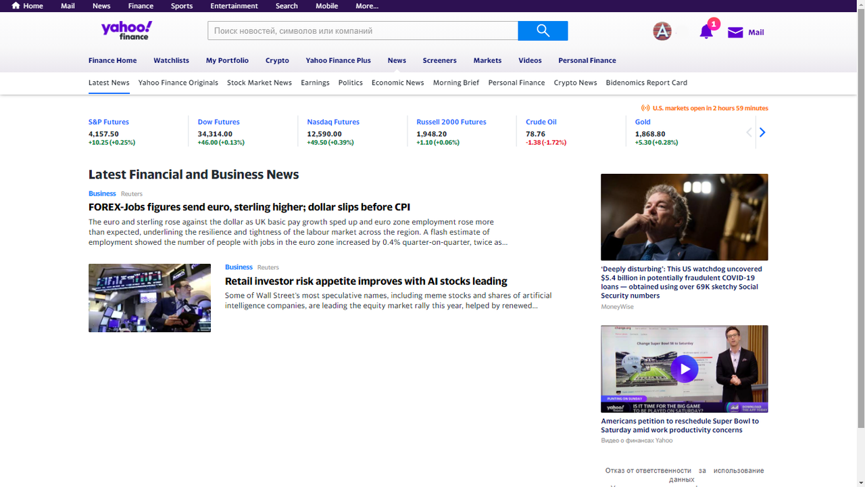The width and height of the screenshot is (865, 487).
Task: Expand the More... menu in the top bar
Action: (x=367, y=5)
